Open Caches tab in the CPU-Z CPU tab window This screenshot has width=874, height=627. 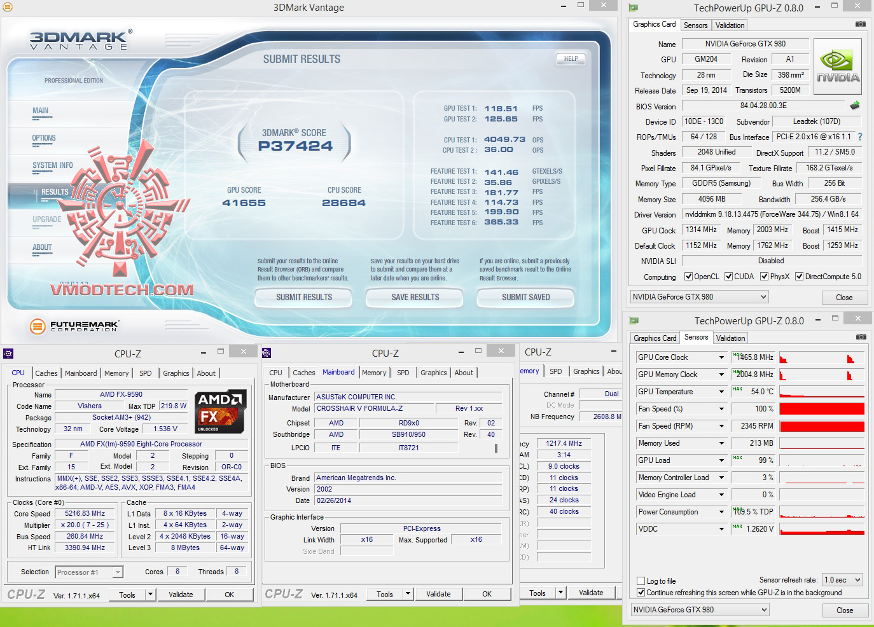click(x=46, y=373)
